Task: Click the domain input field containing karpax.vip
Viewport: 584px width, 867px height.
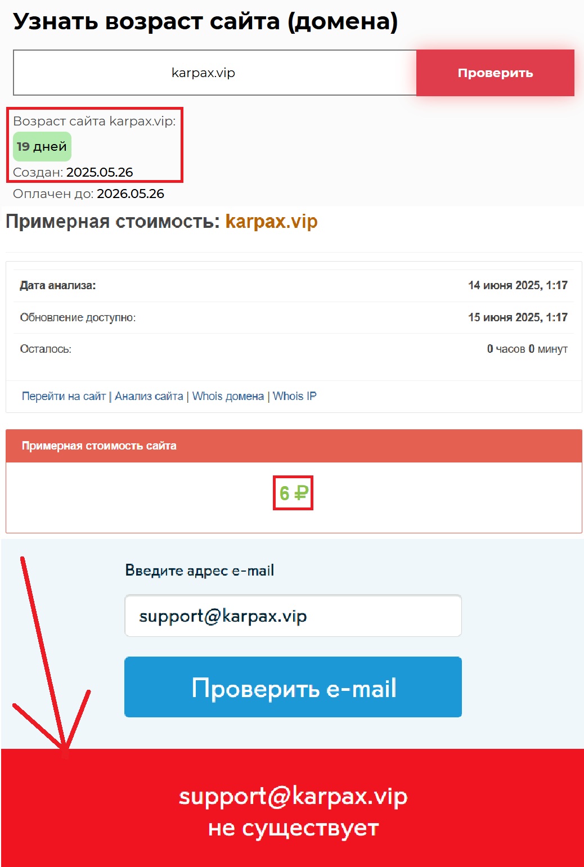Action: [x=214, y=73]
